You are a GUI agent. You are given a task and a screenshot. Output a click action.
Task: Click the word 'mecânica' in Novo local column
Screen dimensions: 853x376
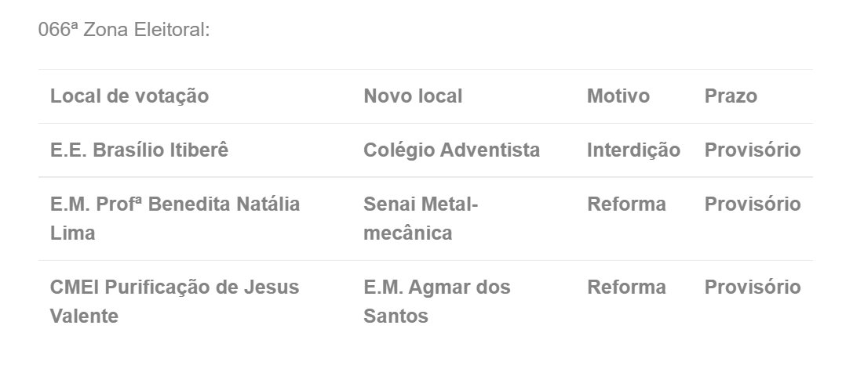click(x=408, y=233)
